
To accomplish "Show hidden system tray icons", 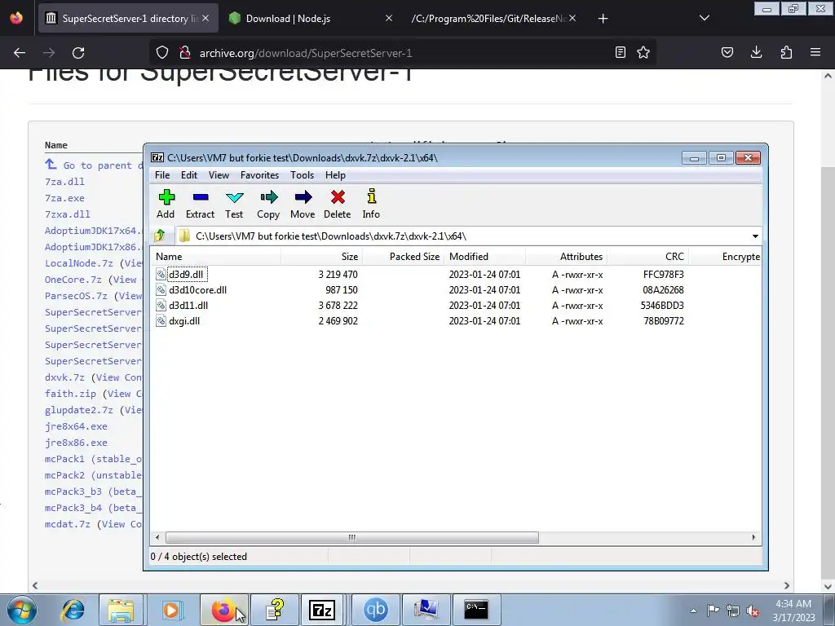I will coord(693,611).
